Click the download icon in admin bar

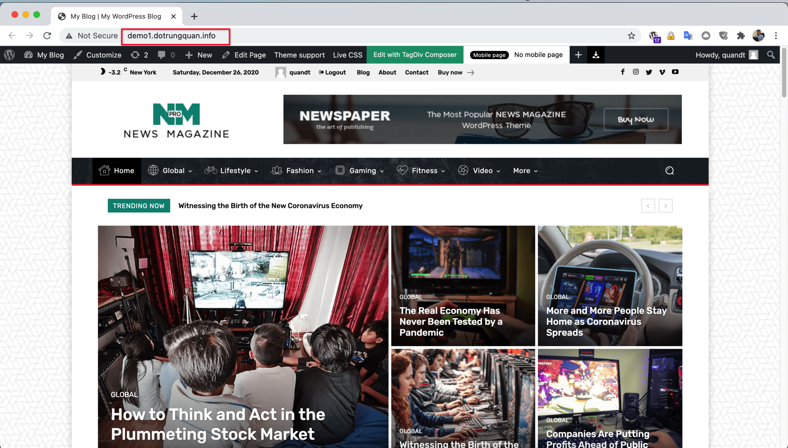coord(596,55)
